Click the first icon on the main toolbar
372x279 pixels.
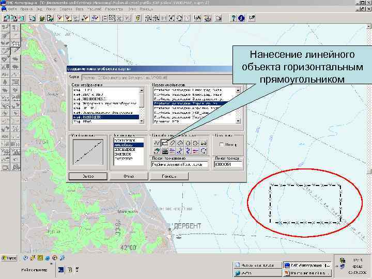point(6,18)
